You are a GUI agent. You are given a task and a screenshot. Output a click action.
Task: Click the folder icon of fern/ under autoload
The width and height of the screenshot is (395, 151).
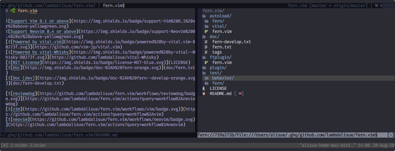click(207, 21)
